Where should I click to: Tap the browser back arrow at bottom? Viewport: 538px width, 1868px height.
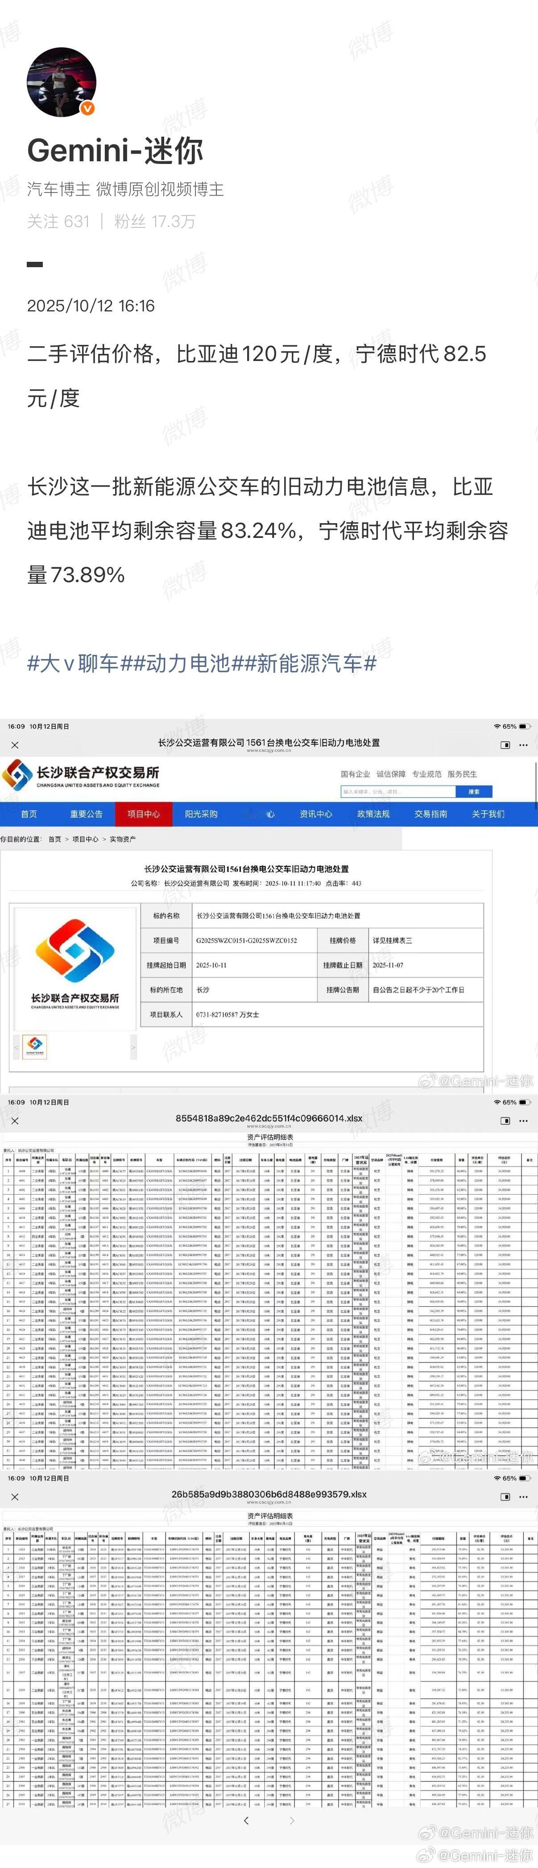click(246, 1820)
